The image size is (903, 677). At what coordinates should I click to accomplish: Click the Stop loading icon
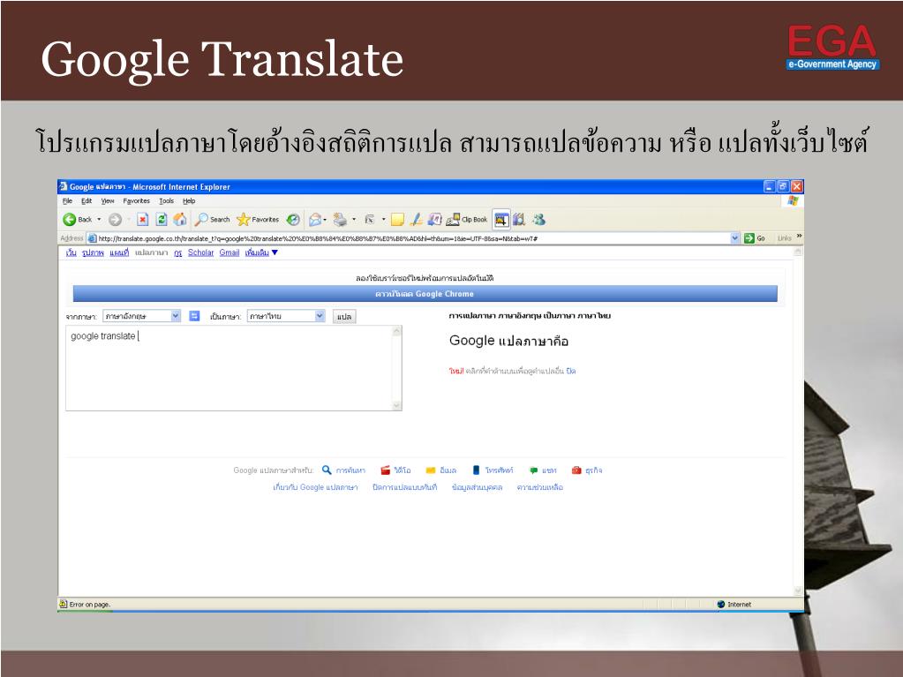click(143, 219)
